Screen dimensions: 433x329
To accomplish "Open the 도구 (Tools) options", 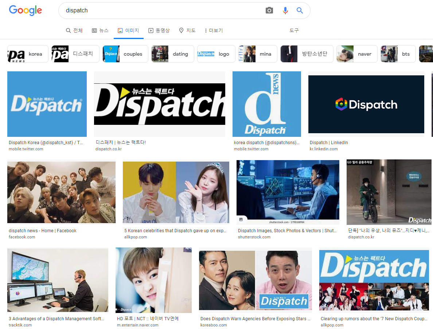I will pyautogui.click(x=294, y=30).
